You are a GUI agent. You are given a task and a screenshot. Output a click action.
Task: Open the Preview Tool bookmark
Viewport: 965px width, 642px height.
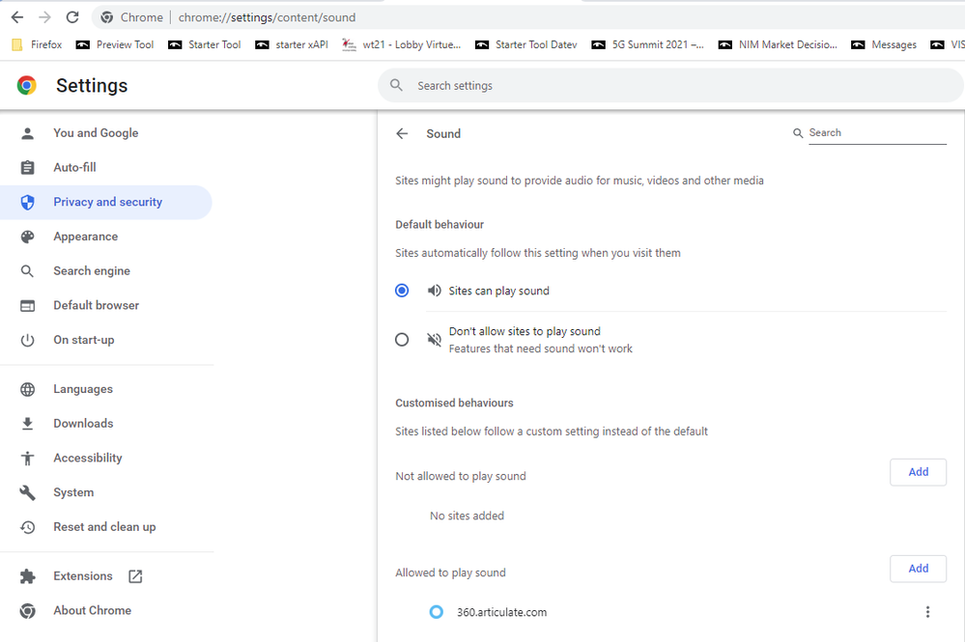click(x=115, y=44)
